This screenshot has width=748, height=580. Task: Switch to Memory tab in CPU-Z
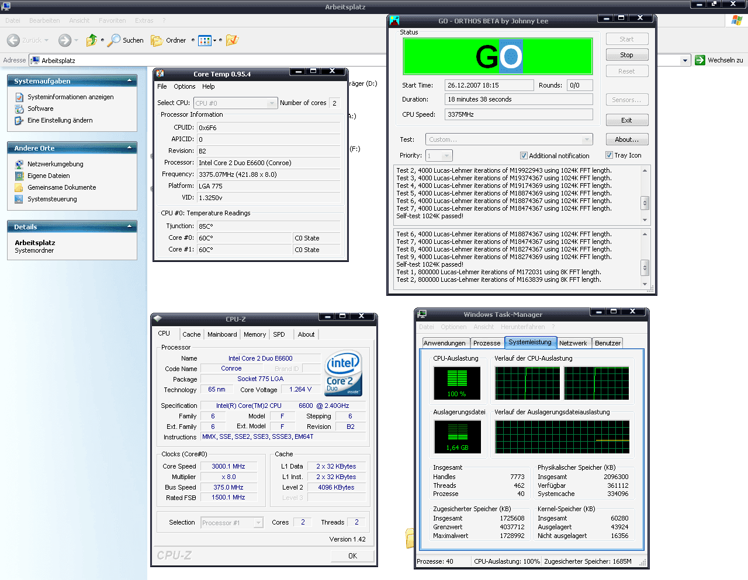(255, 334)
